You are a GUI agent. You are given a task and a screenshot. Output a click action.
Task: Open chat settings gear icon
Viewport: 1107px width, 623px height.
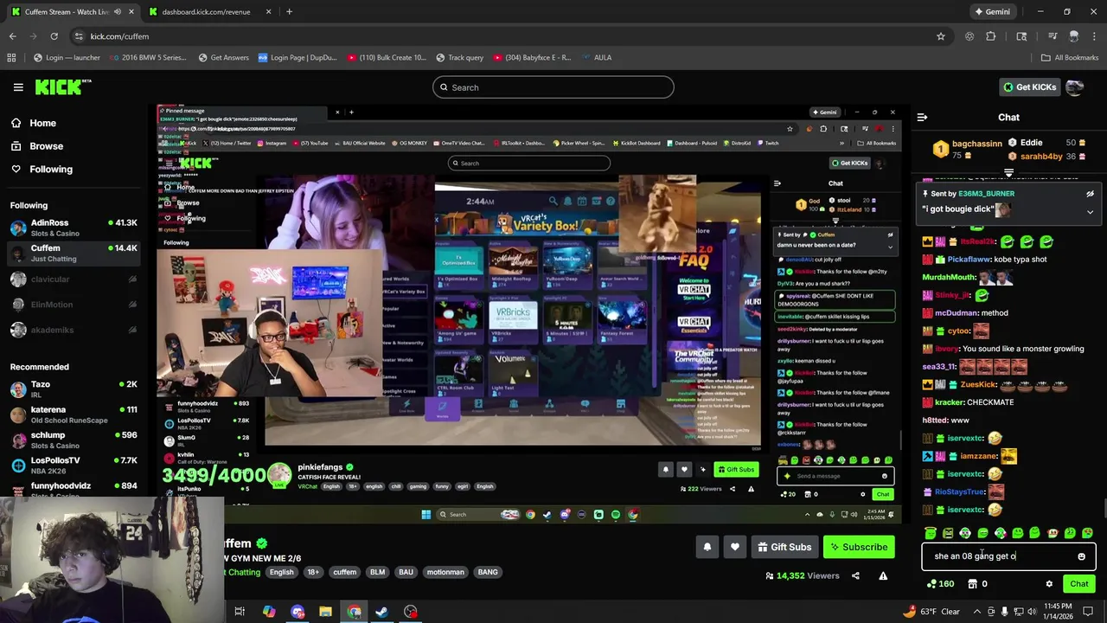pos(1049,584)
